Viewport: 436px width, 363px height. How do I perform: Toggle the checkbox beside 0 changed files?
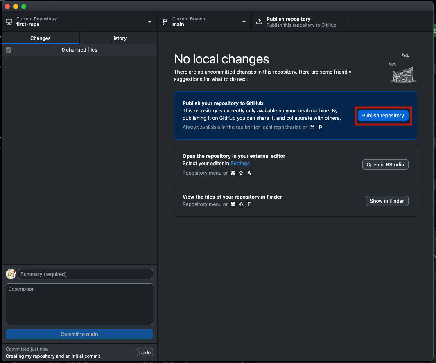coord(9,50)
